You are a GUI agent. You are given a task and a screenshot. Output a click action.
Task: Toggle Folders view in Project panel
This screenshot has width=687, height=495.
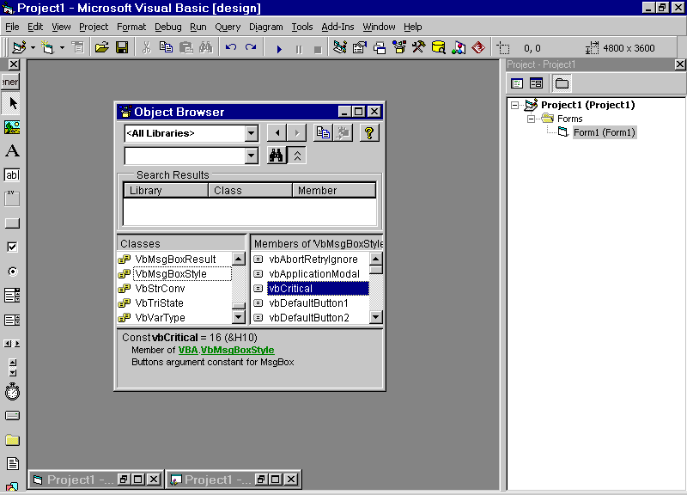(562, 83)
